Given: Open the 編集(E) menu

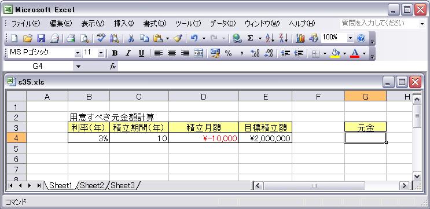Looking at the screenshot, I should coord(61,24).
